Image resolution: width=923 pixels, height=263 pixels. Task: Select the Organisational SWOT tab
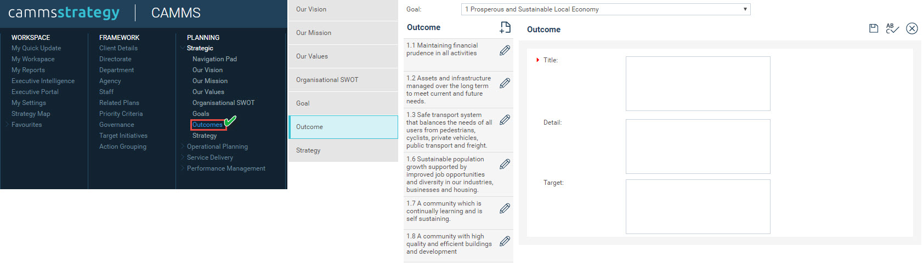click(x=343, y=80)
